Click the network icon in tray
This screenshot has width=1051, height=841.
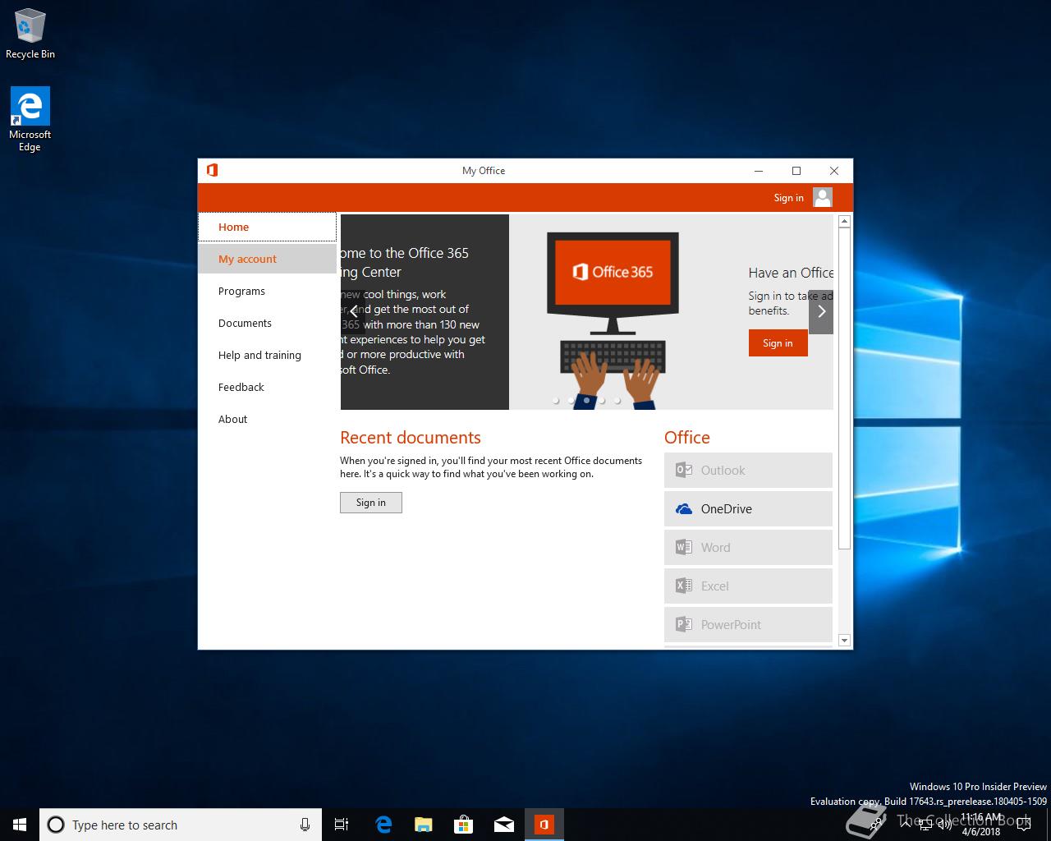[x=925, y=825]
